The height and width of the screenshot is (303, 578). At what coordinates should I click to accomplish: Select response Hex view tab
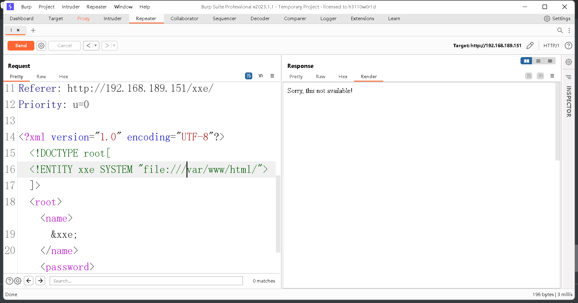coord(343,77)
